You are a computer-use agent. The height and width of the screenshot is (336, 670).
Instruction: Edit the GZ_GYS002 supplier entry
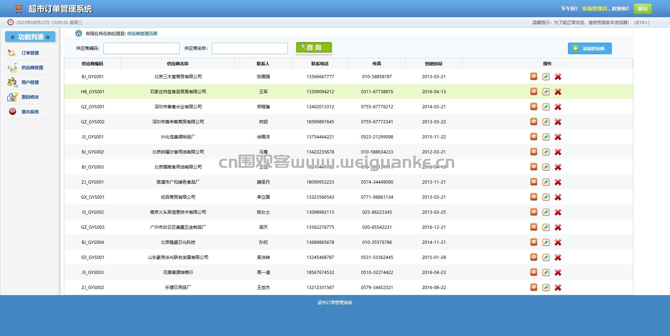546,122
